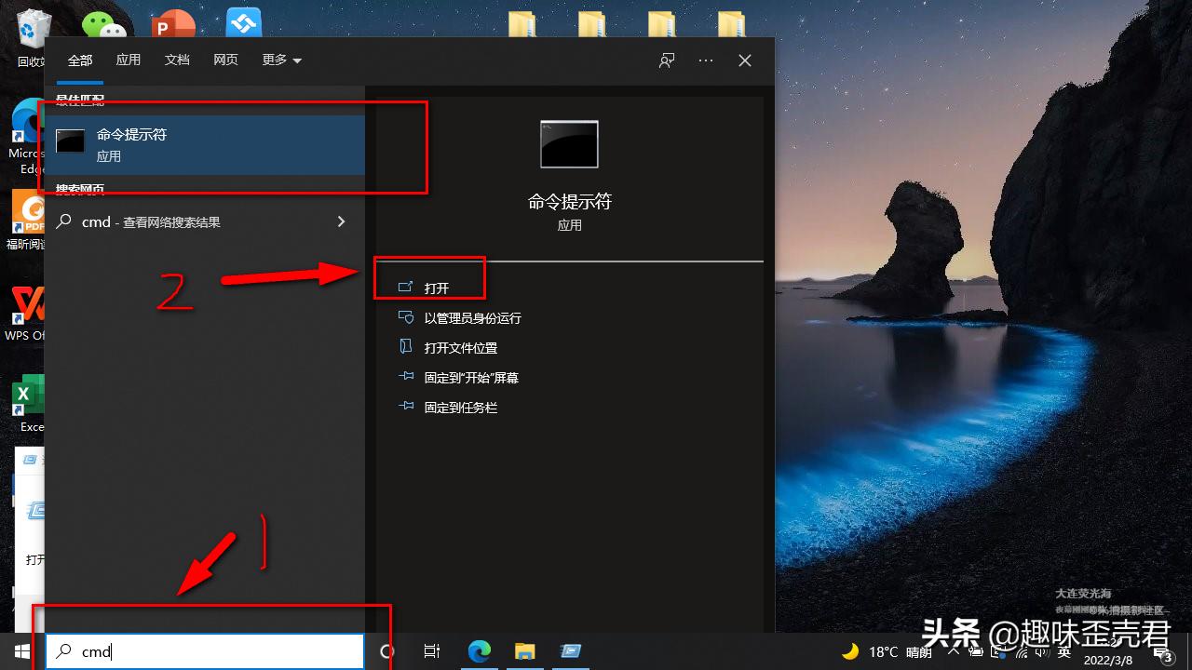The height and width of the screenshot is (670, 1192).
Task: Launch Microsoft Edge from the taskbar
Action: tap(479, 651)
